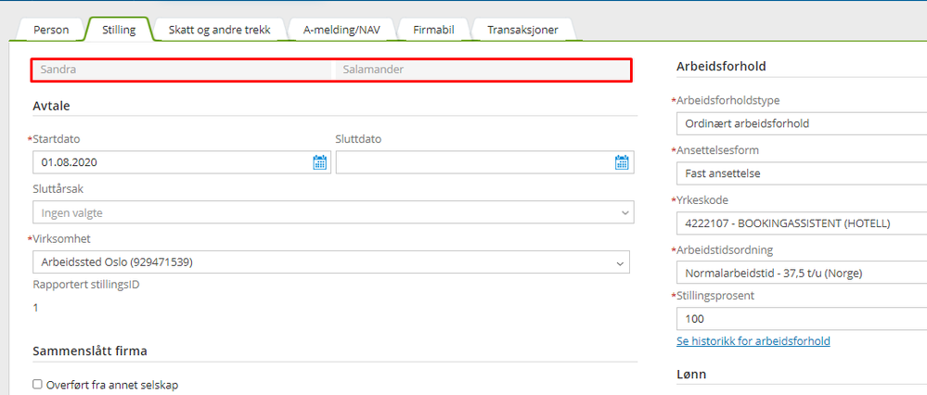Open the Firmabil tab
Viewport: 927px width, 395px height.
(x=433, y=30)
